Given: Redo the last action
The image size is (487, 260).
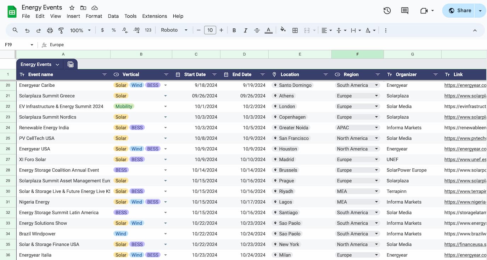Looking at the screenshot, I should 39,30.
